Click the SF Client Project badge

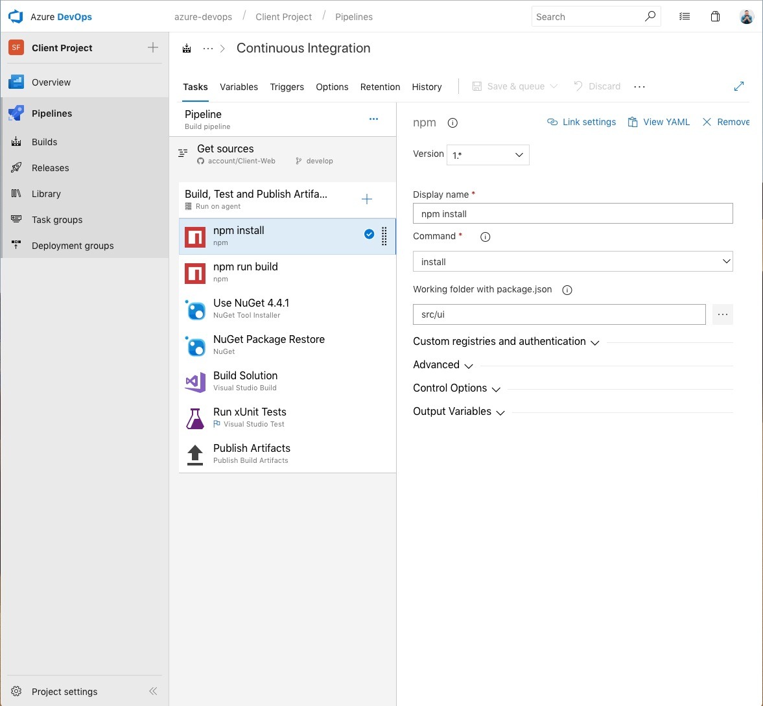(x=16, y=48)
